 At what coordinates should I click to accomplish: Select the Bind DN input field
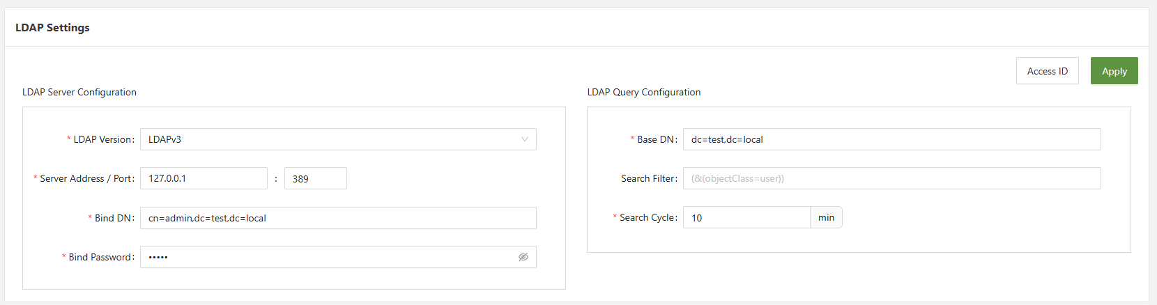click(338, 218)
